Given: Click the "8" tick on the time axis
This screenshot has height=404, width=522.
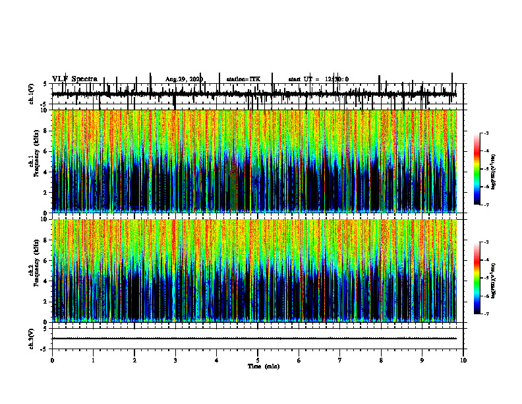Looking at the screenshot, I should [381, 360].
